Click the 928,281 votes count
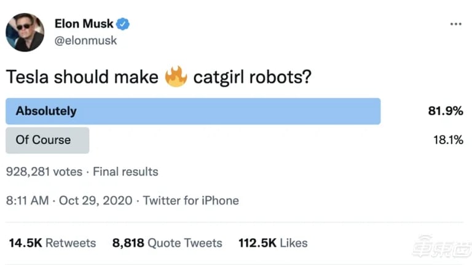The image size is (472, 265). pos(44,172)
